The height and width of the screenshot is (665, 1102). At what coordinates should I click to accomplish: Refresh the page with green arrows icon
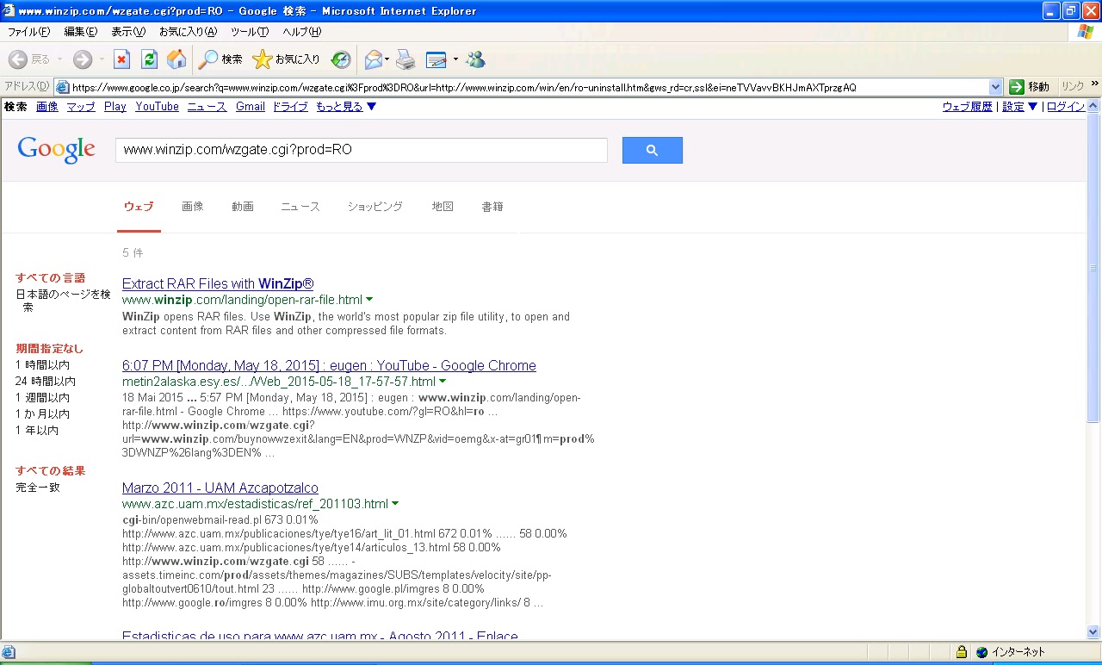point(149,59)
